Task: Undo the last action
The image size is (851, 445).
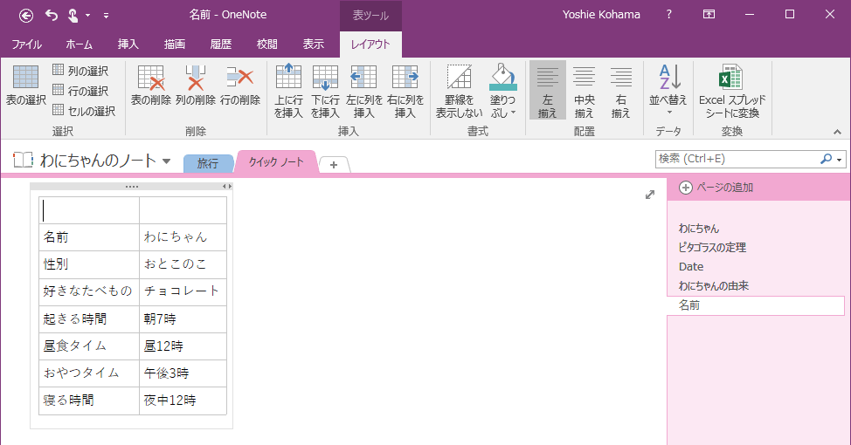Action: coord(52,15)
